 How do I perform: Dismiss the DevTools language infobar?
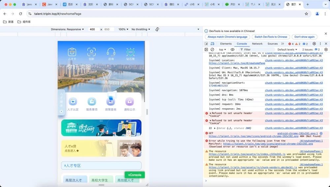pos(326,34)
